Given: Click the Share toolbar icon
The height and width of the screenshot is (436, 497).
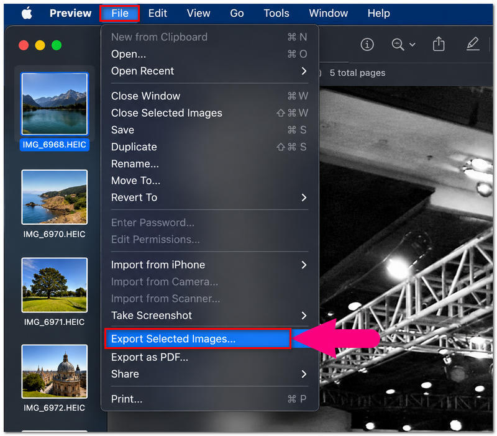Looking at the screenshot, I should 439,43.
